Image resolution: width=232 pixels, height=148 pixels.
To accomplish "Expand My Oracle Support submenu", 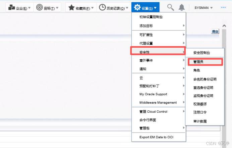I will [x=159, y=94].
